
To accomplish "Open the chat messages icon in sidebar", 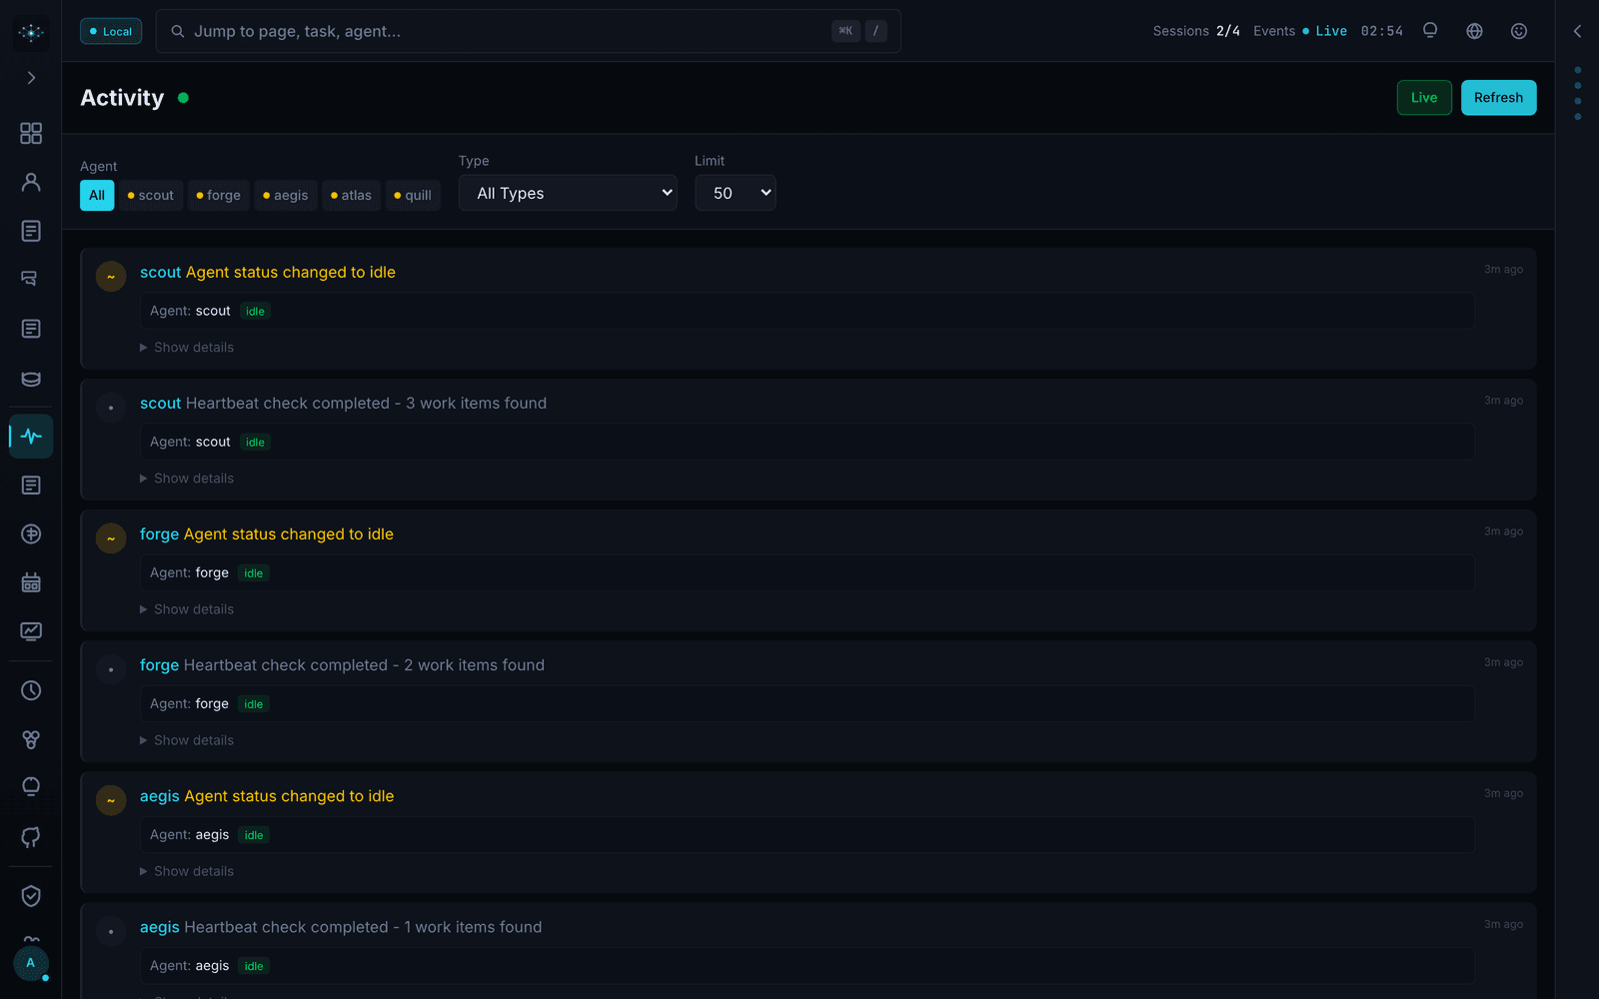I will pos(31,280).
